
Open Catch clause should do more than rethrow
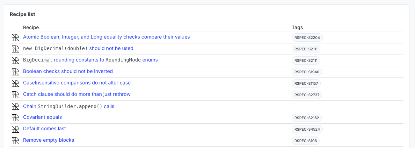[77, 94]
